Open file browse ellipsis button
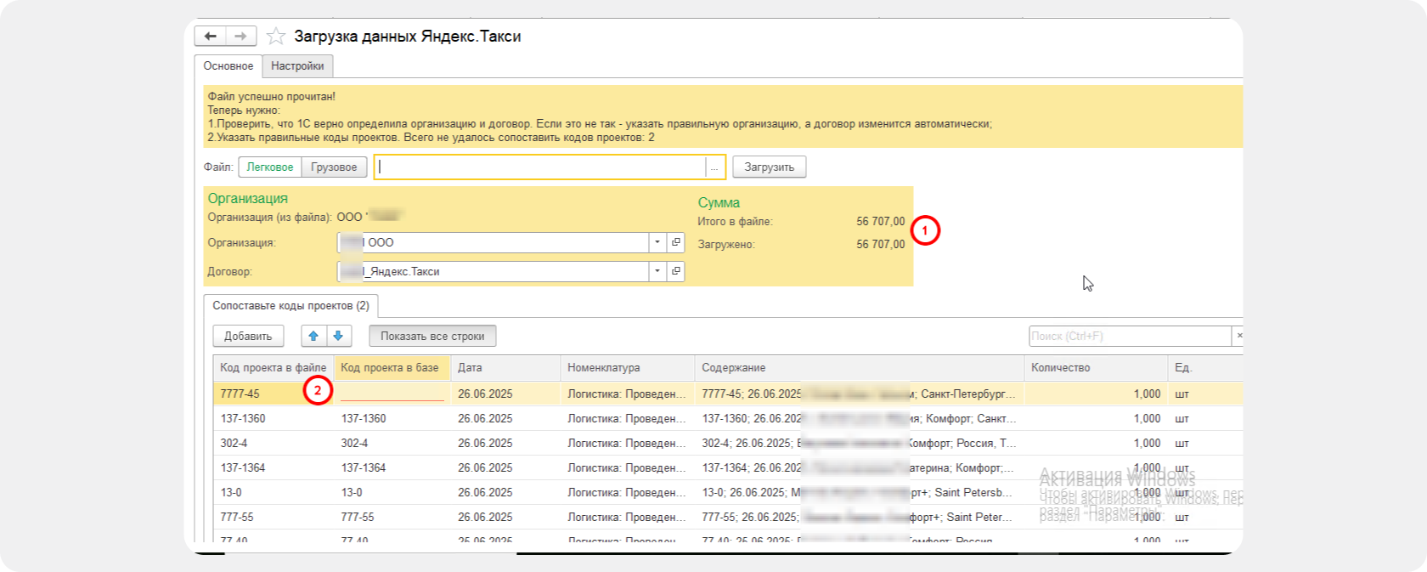This screenshot has width=1427, height=572. point(715,167)
